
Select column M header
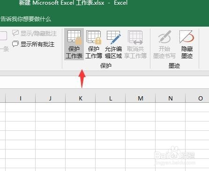(x=140, y=98)
